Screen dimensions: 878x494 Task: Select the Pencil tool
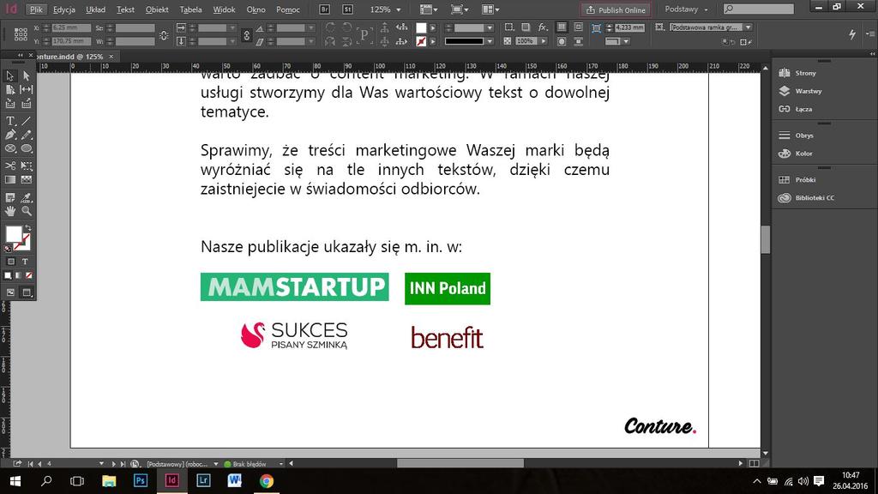pyautogui.click(x=27, y=135)
